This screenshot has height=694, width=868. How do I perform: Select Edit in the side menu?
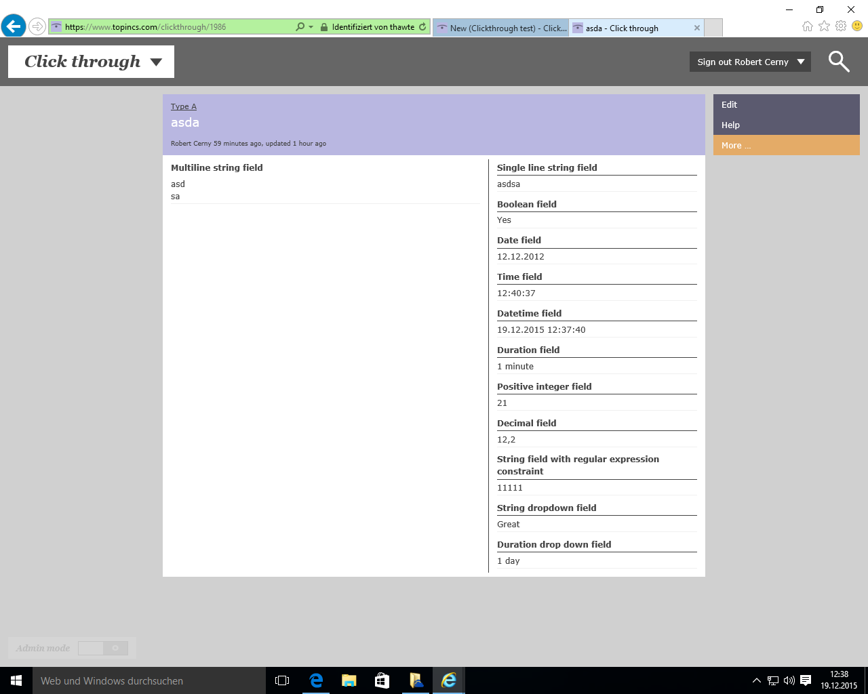(729, 105)
